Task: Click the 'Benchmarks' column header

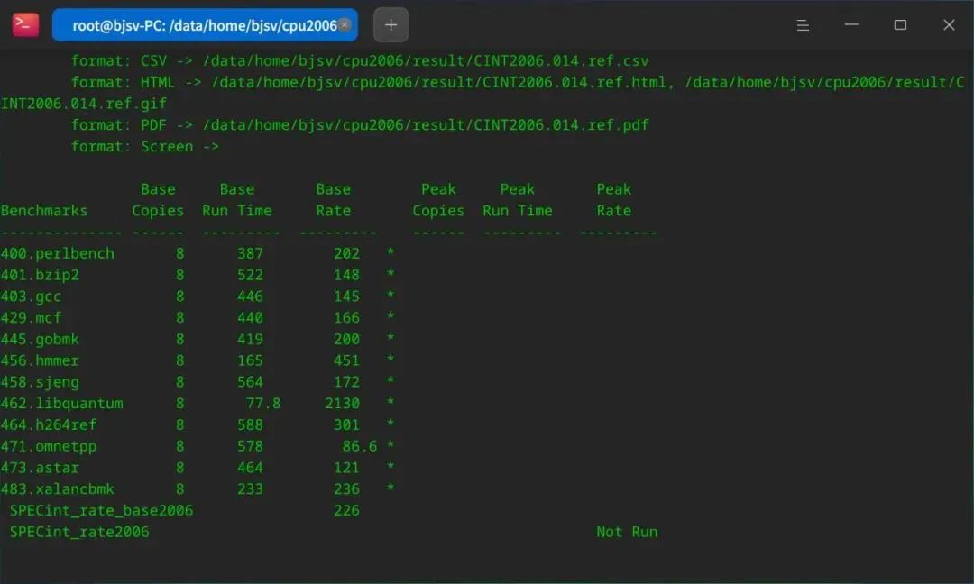Action: tap(44, 210)
